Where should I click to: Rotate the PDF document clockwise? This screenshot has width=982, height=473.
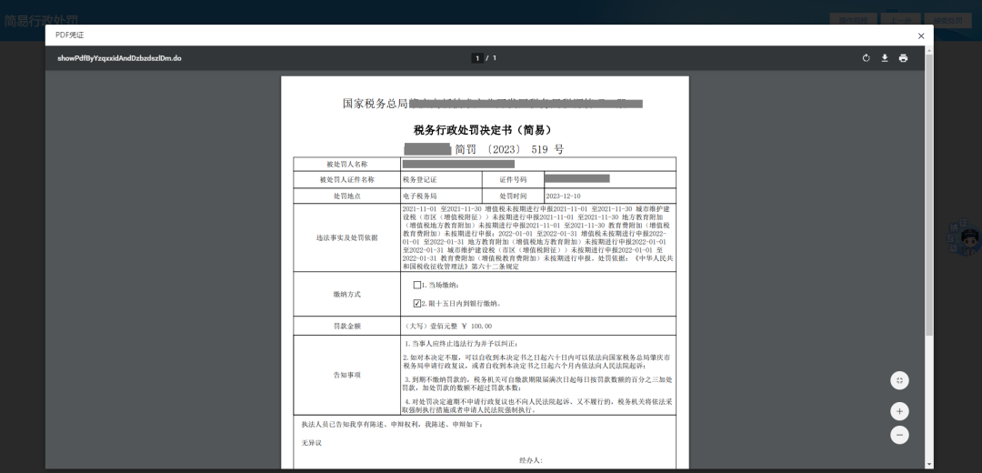point(867,58)
